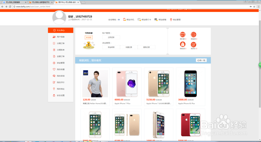Viewport: 261px width, 142px height.
Task: Click the Apple iPhone 7 Plus title link
Action: (x=122, y=104)
